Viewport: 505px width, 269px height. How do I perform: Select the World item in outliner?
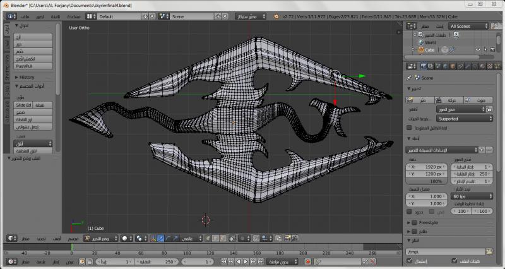(x=429, y=42)
